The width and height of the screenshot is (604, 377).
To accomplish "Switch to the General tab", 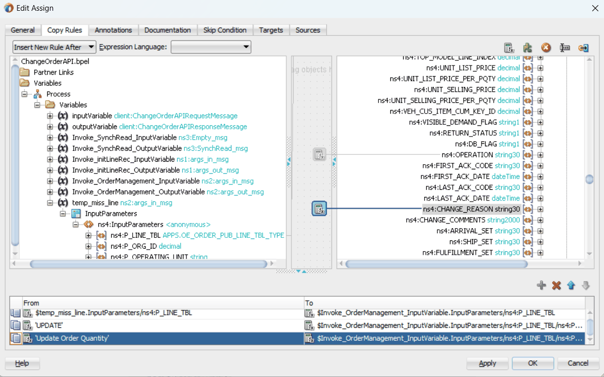I will (x=23, y=30).
